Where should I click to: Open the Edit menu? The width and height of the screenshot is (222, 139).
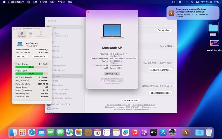[x=35, y=2]
